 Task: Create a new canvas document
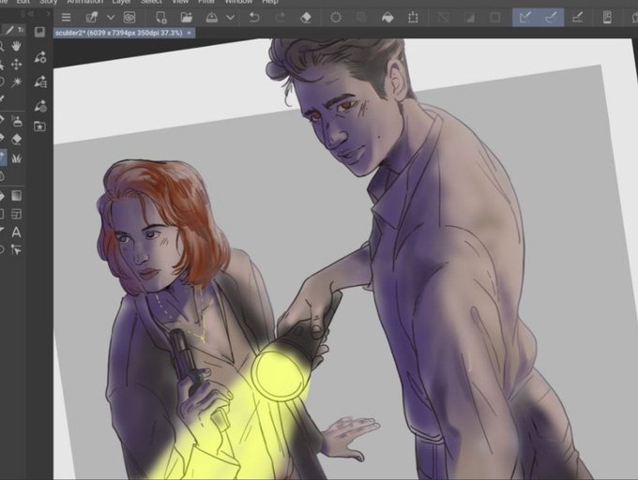coord(161,18)
